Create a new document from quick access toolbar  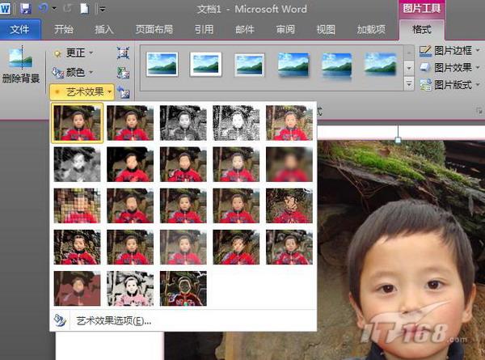point(84,9)
